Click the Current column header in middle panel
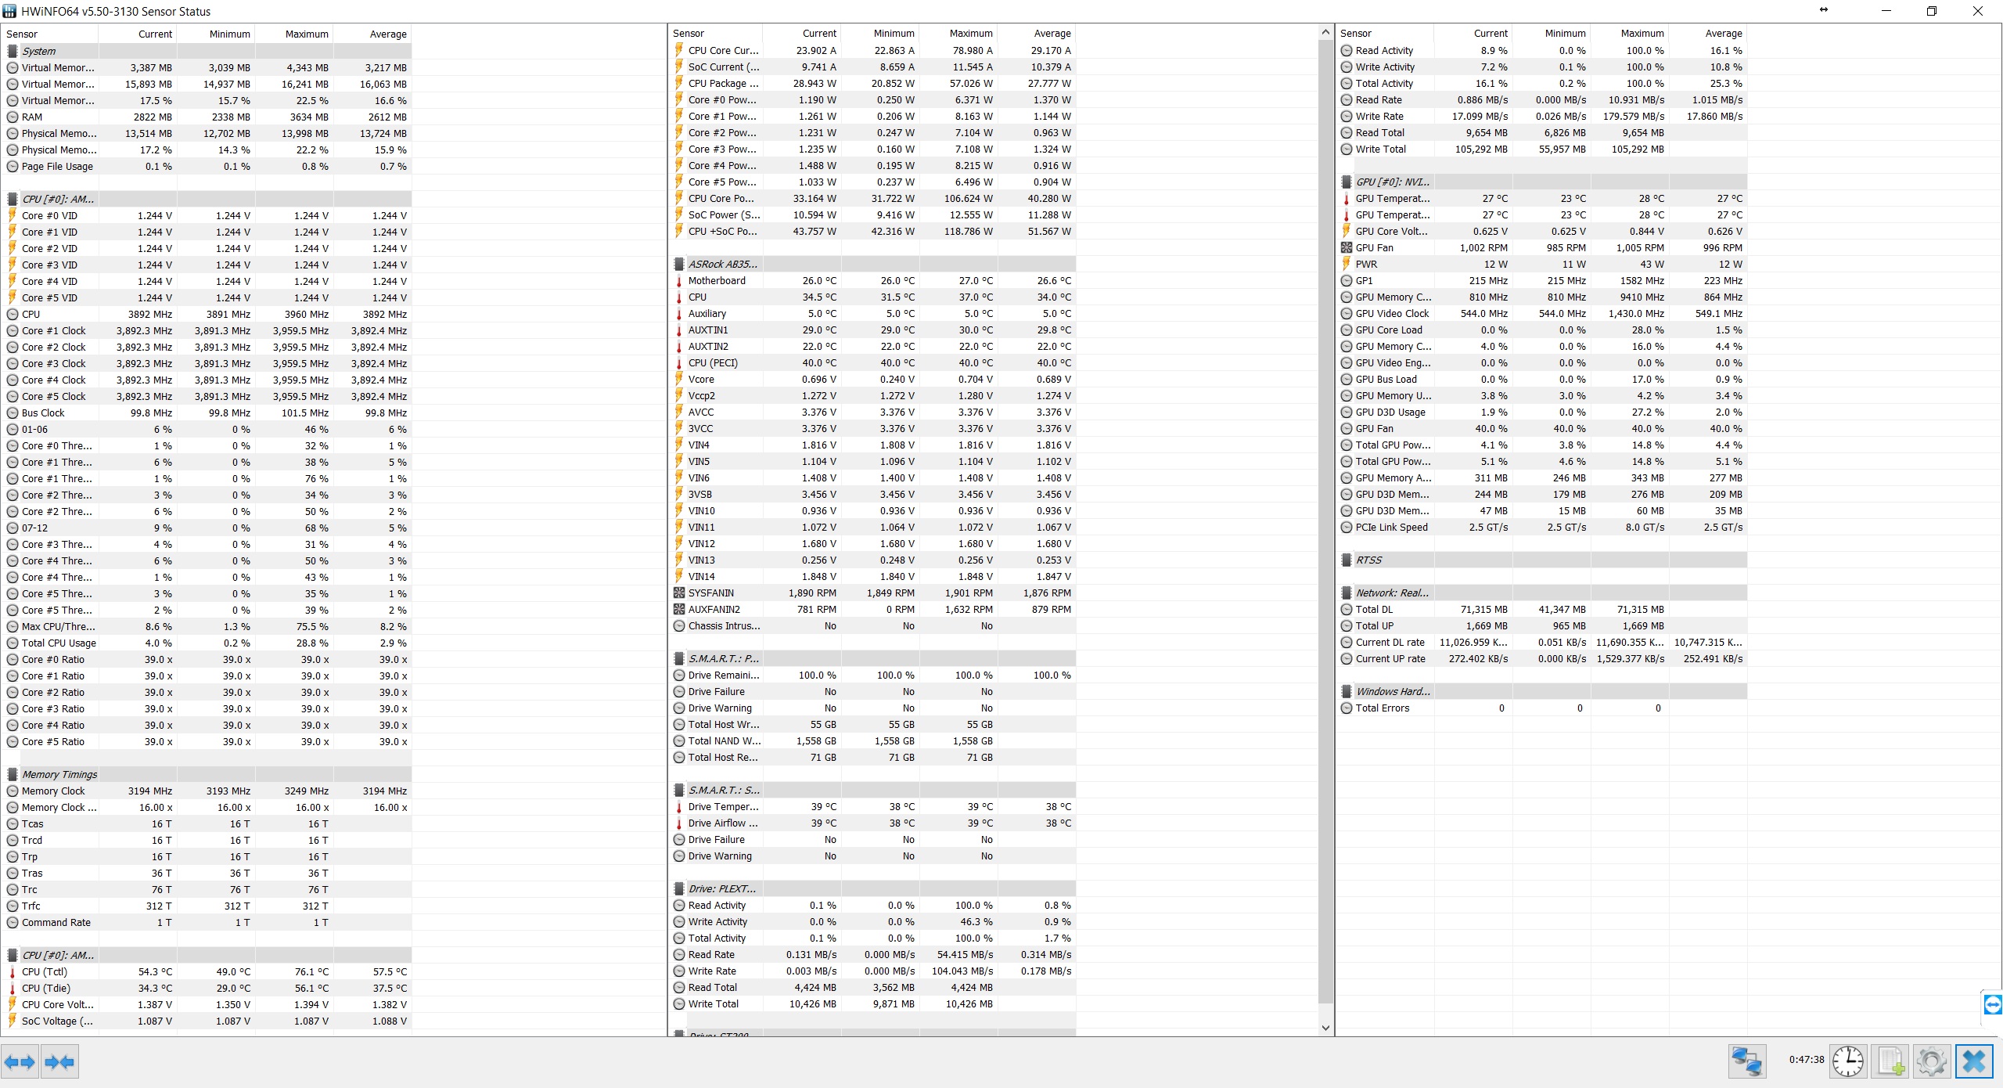2003x1088 pixels. pyautogui.click(x=818, y=33)
